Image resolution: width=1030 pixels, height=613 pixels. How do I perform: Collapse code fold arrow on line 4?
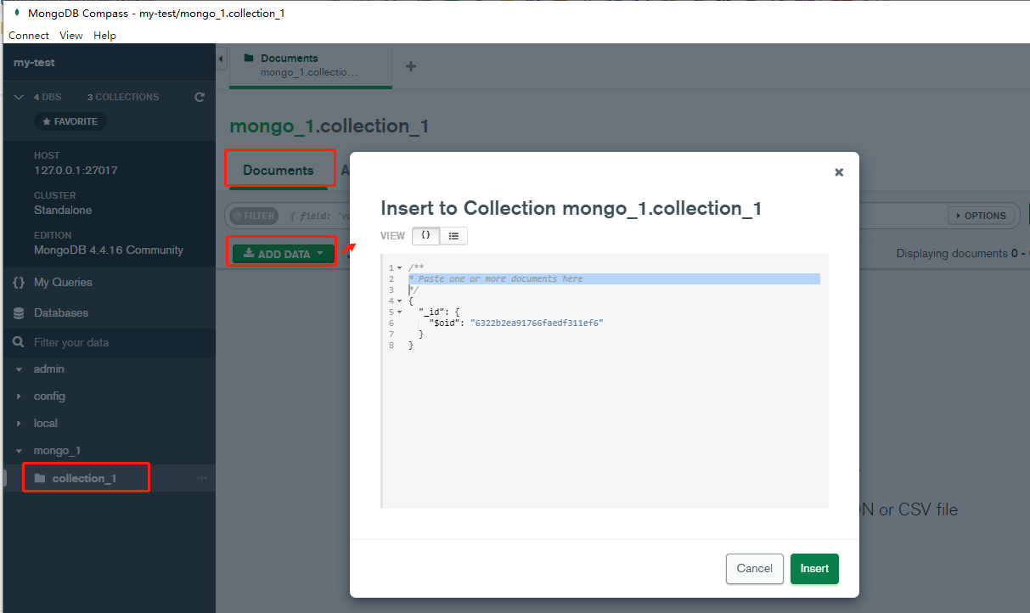399,301
